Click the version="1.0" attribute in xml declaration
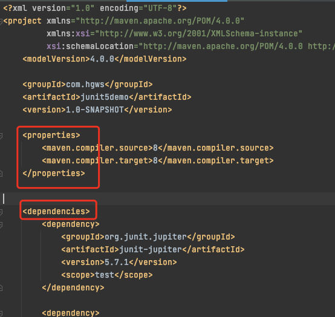This screenshot has height=317, width=335. [x=63, y=8]
